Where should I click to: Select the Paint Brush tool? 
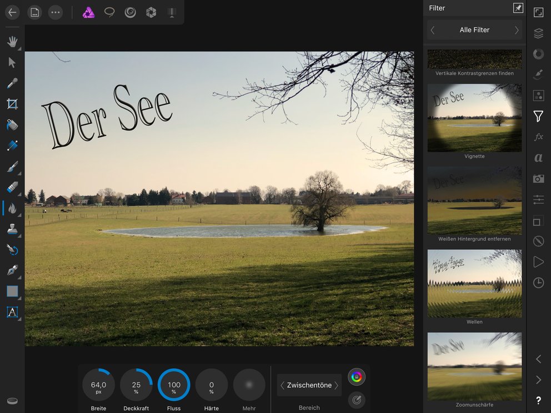pyautogui.click(x=12, y=167)
